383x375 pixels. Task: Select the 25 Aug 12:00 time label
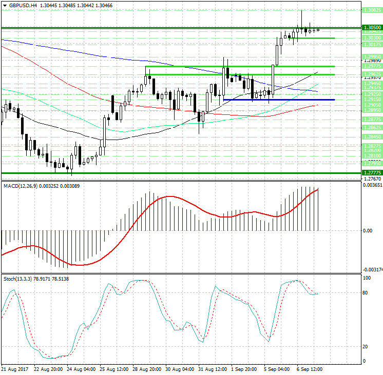pos(114,369)
